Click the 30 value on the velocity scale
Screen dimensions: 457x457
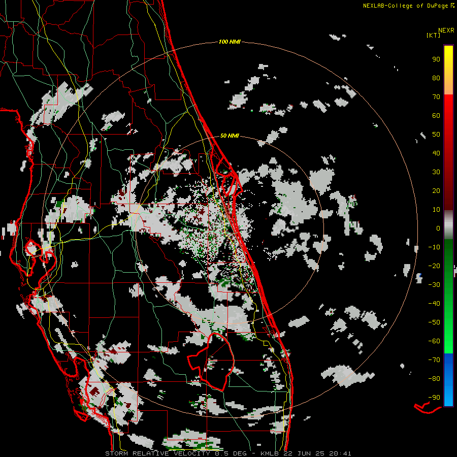click(x=436, y=172)
